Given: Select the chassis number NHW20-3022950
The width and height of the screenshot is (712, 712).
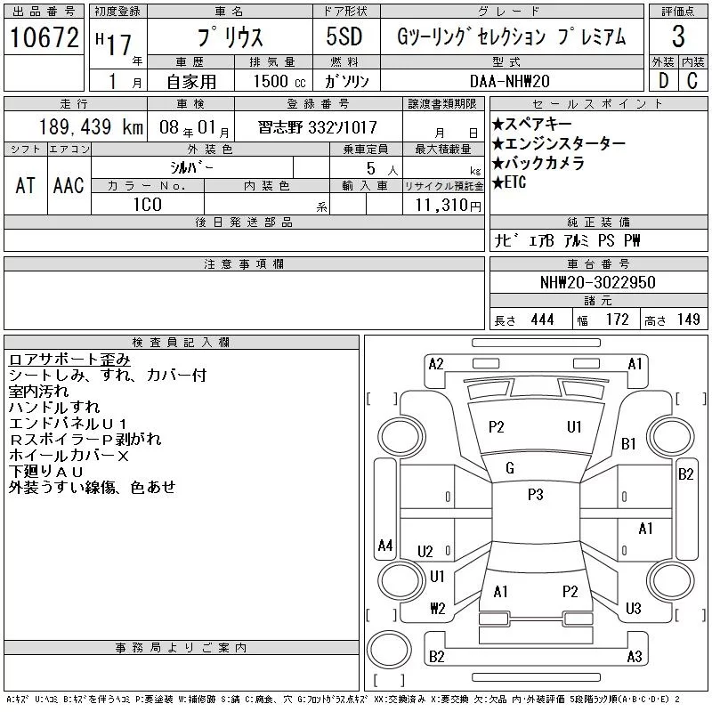Looking at the screenshot, I should point(597,282).
